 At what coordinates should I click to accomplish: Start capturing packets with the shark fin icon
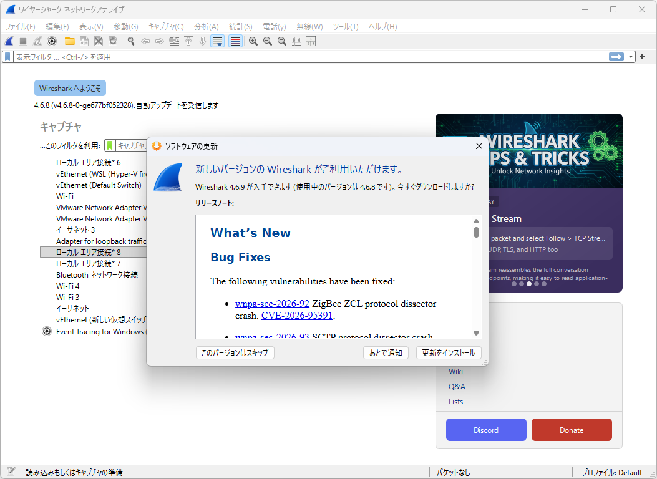tap(9, 41)
